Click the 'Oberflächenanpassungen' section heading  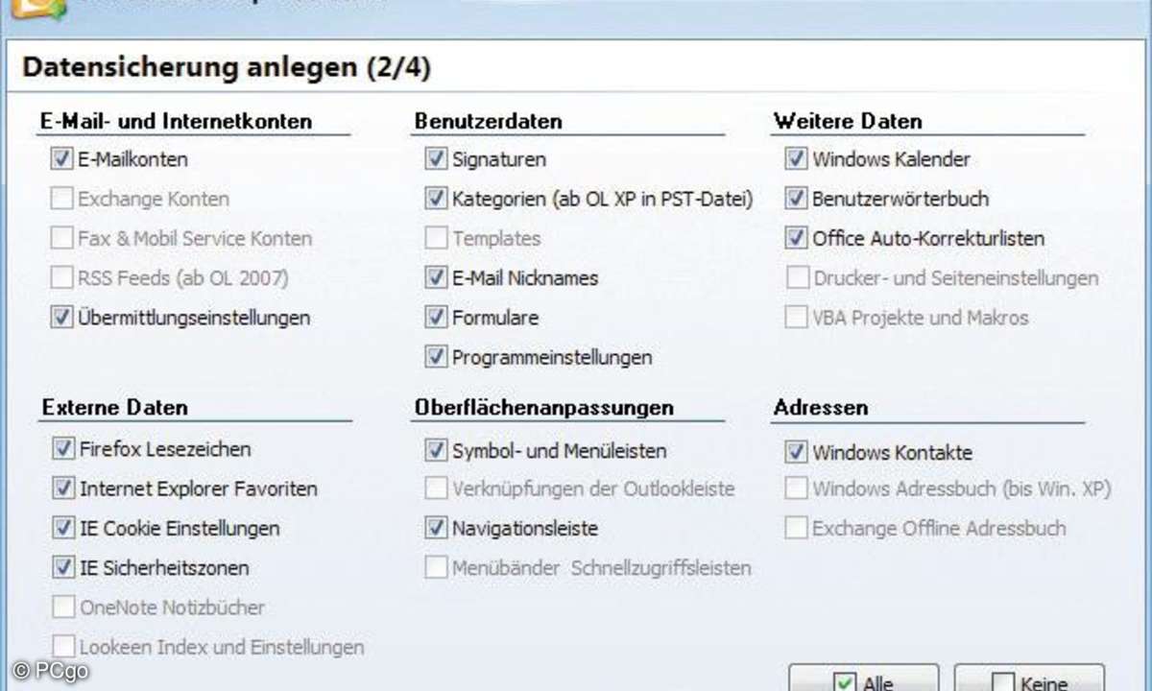(x=543, y=407)
